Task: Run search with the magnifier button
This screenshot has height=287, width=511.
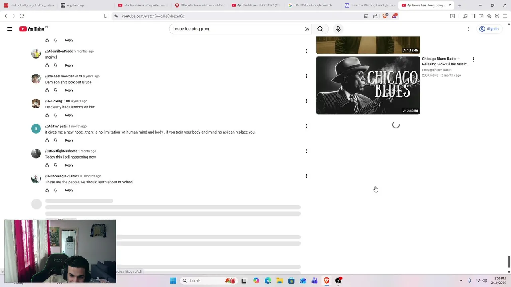Action: pos(320,29)
